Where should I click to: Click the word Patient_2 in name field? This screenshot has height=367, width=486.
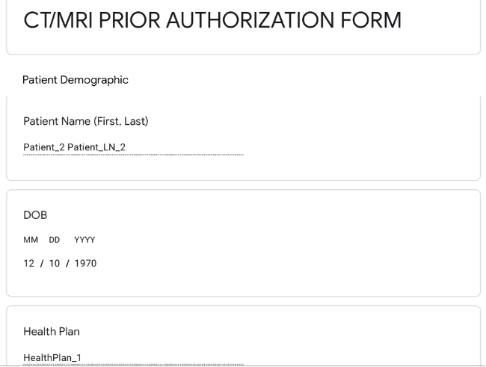coord(44,147)
